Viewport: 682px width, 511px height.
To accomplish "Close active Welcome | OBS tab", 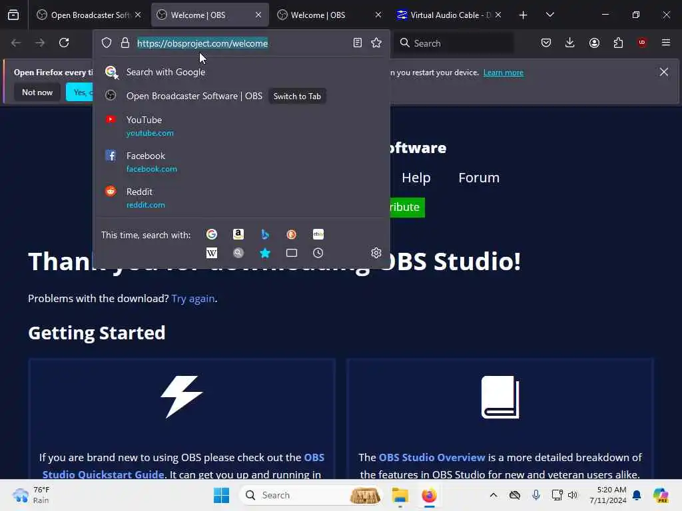I will (x=258, y=15).
